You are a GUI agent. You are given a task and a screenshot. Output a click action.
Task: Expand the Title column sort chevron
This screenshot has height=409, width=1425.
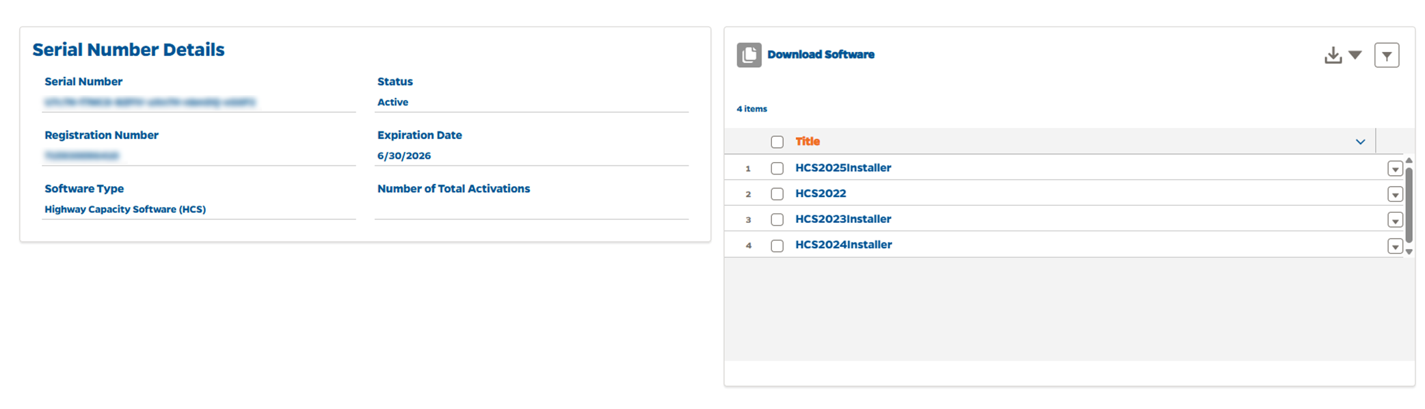pos(1360,142)
